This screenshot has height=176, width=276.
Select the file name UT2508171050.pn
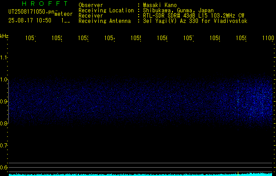[x=32, y=11]
